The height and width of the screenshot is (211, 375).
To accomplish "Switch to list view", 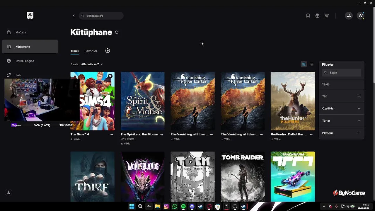I will click(312, 64).
